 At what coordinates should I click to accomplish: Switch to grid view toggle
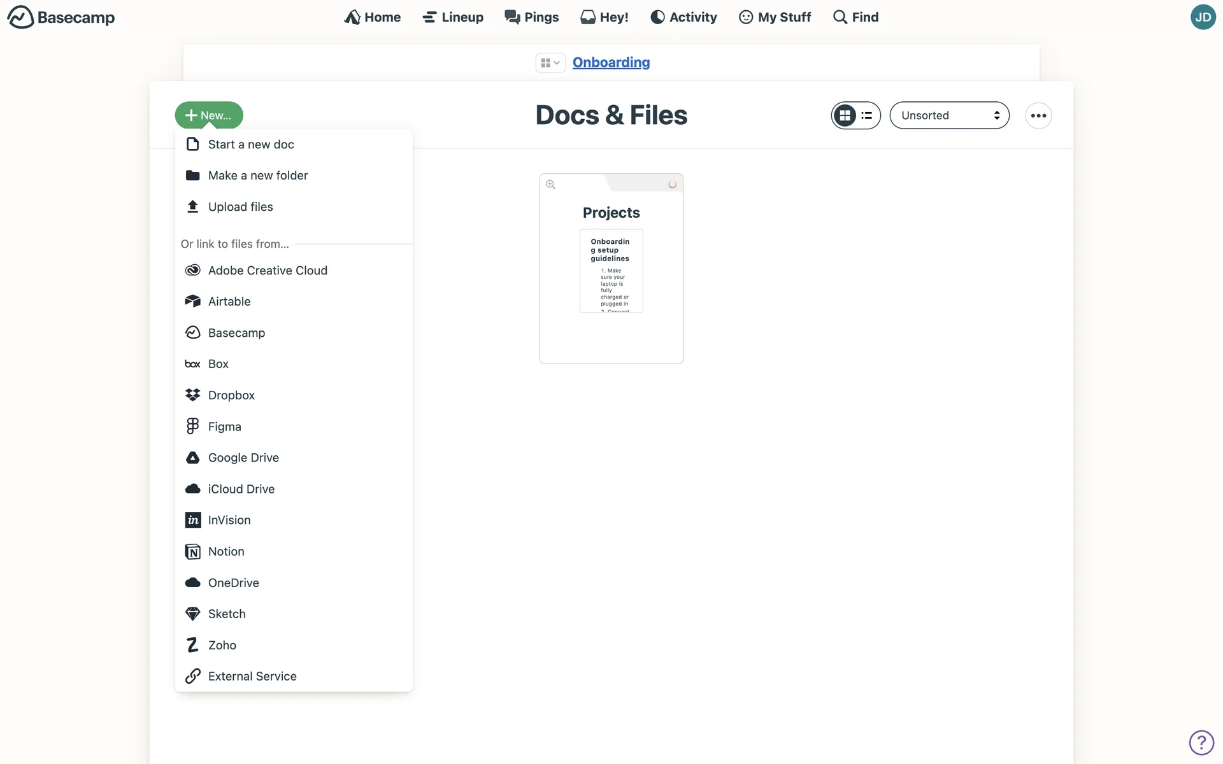845,115
